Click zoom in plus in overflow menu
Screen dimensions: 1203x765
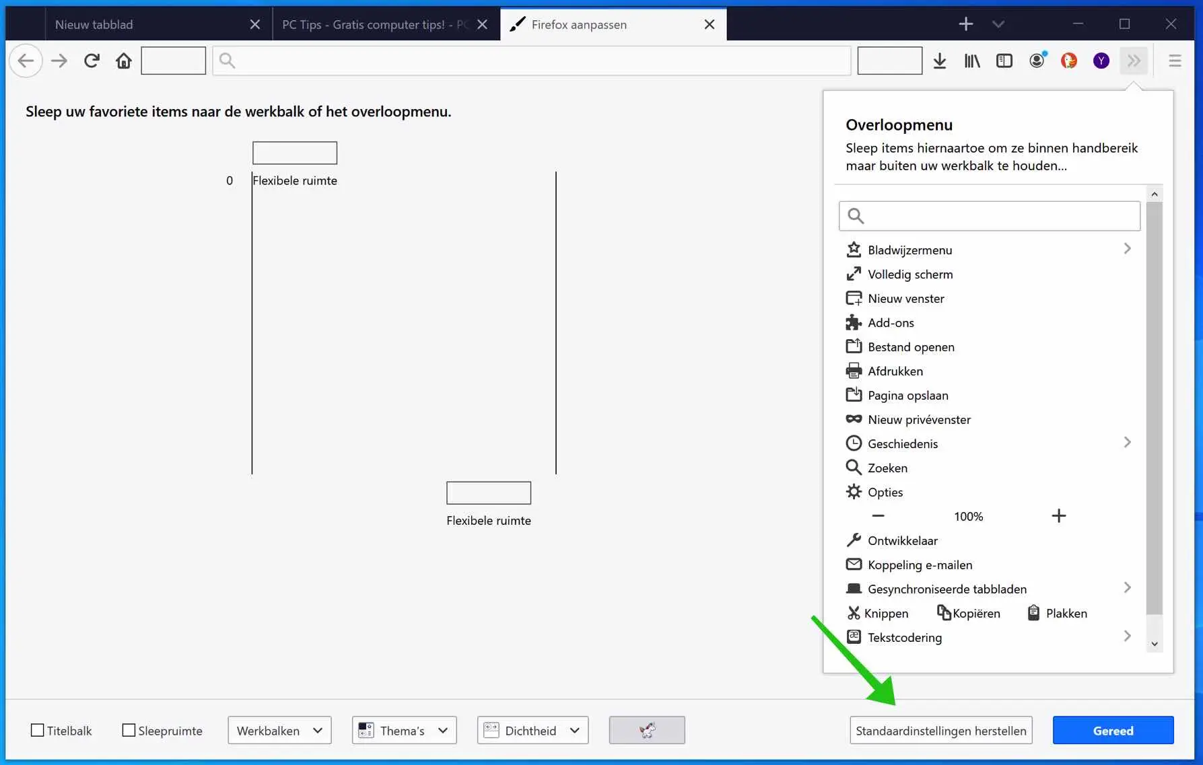coord(1059,516)
